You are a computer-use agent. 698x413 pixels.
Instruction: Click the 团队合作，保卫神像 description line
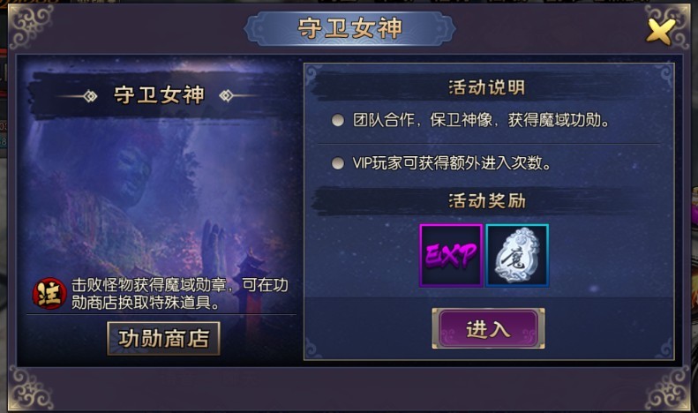pyautogui.click(x=481, y=120)
